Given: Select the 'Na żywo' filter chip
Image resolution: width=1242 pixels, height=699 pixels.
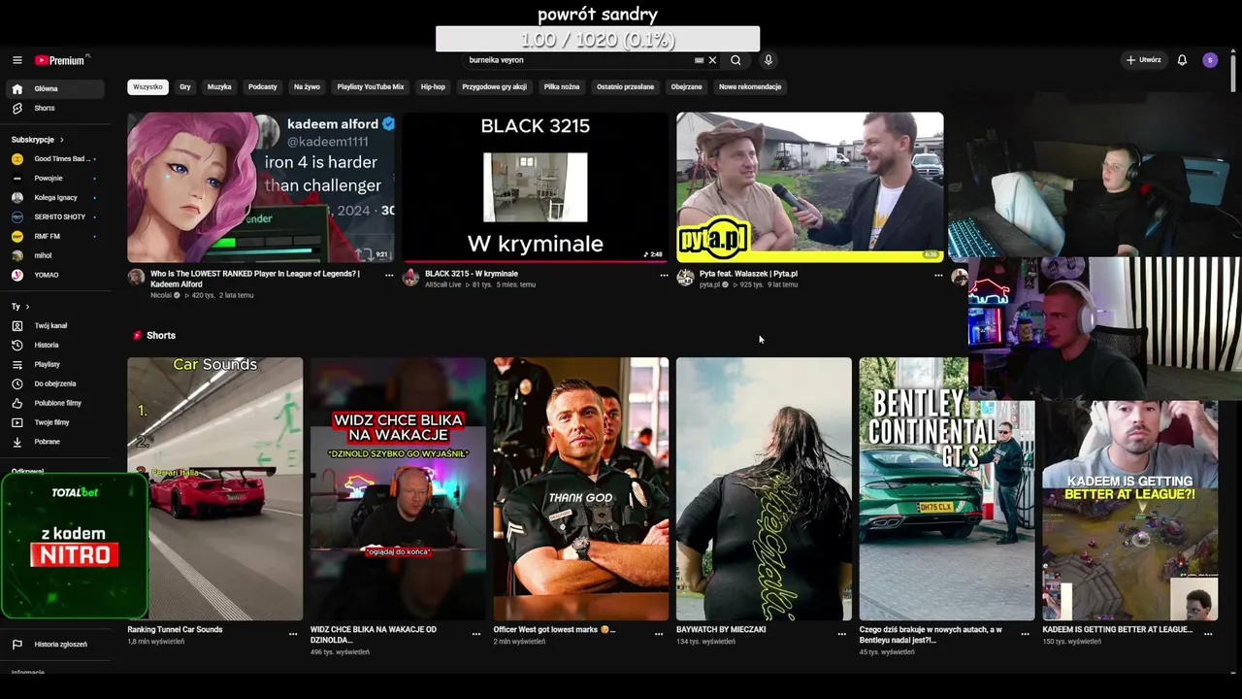Looking at the screenshot, I should tap(307, 87).
